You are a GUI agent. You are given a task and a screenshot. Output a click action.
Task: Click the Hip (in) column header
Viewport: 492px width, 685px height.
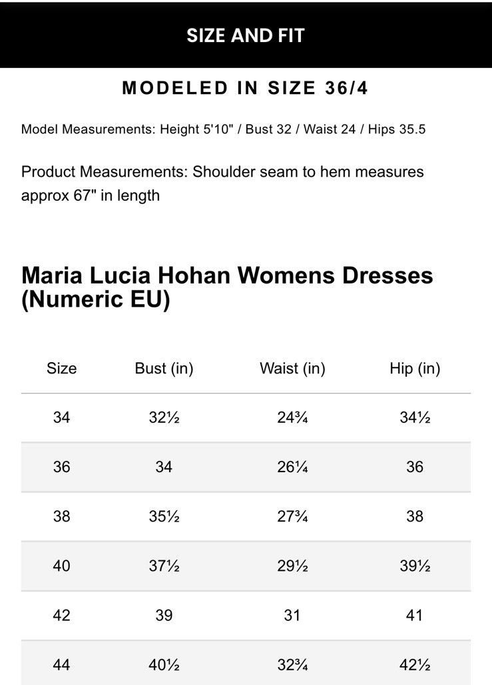(x=415, y=368)
